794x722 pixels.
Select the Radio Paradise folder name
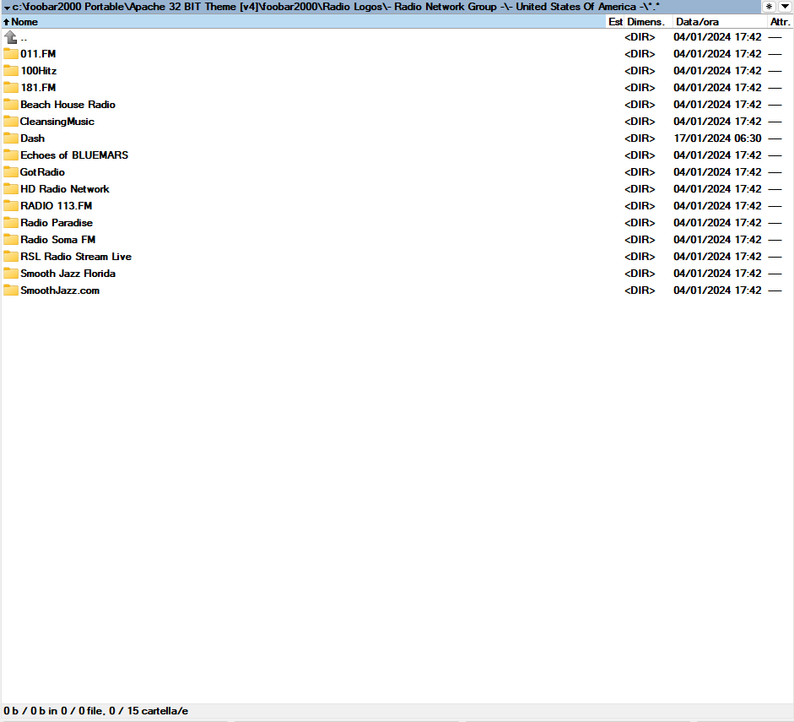coord(57,222)
